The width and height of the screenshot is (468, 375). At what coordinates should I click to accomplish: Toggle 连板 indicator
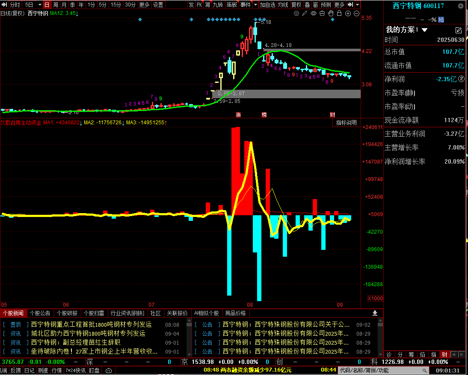[x=231, y=5]
